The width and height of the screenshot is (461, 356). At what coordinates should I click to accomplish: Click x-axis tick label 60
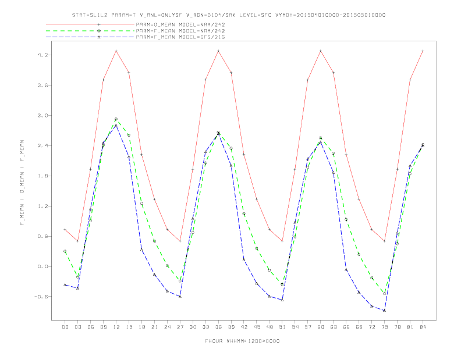pos(321,327)
